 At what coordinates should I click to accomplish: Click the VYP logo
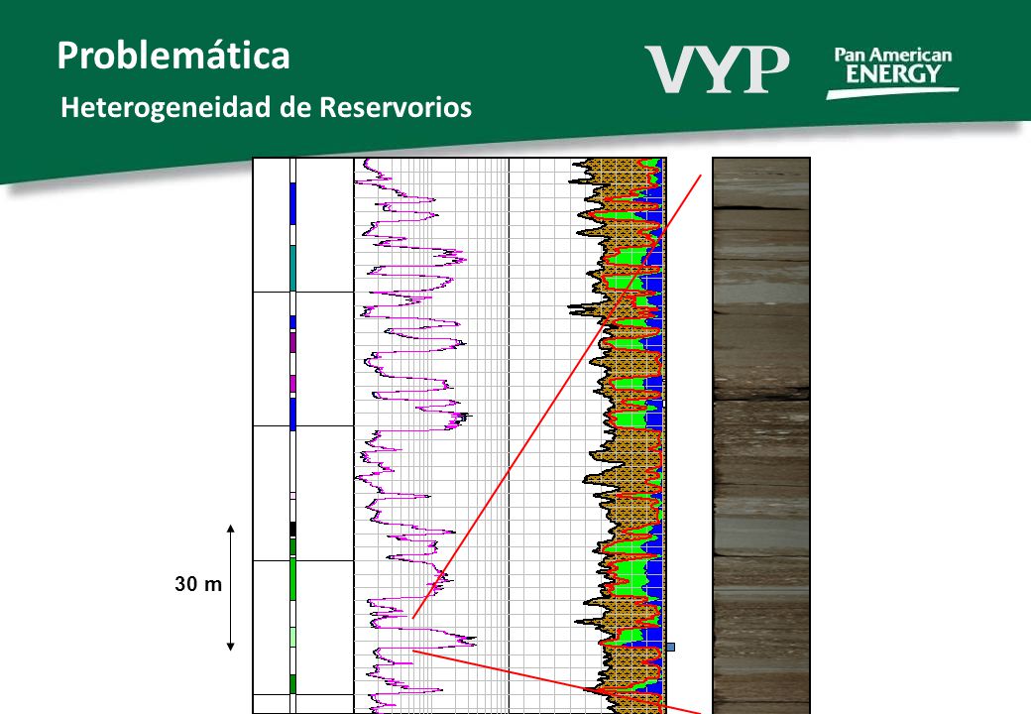coord(717,69)
